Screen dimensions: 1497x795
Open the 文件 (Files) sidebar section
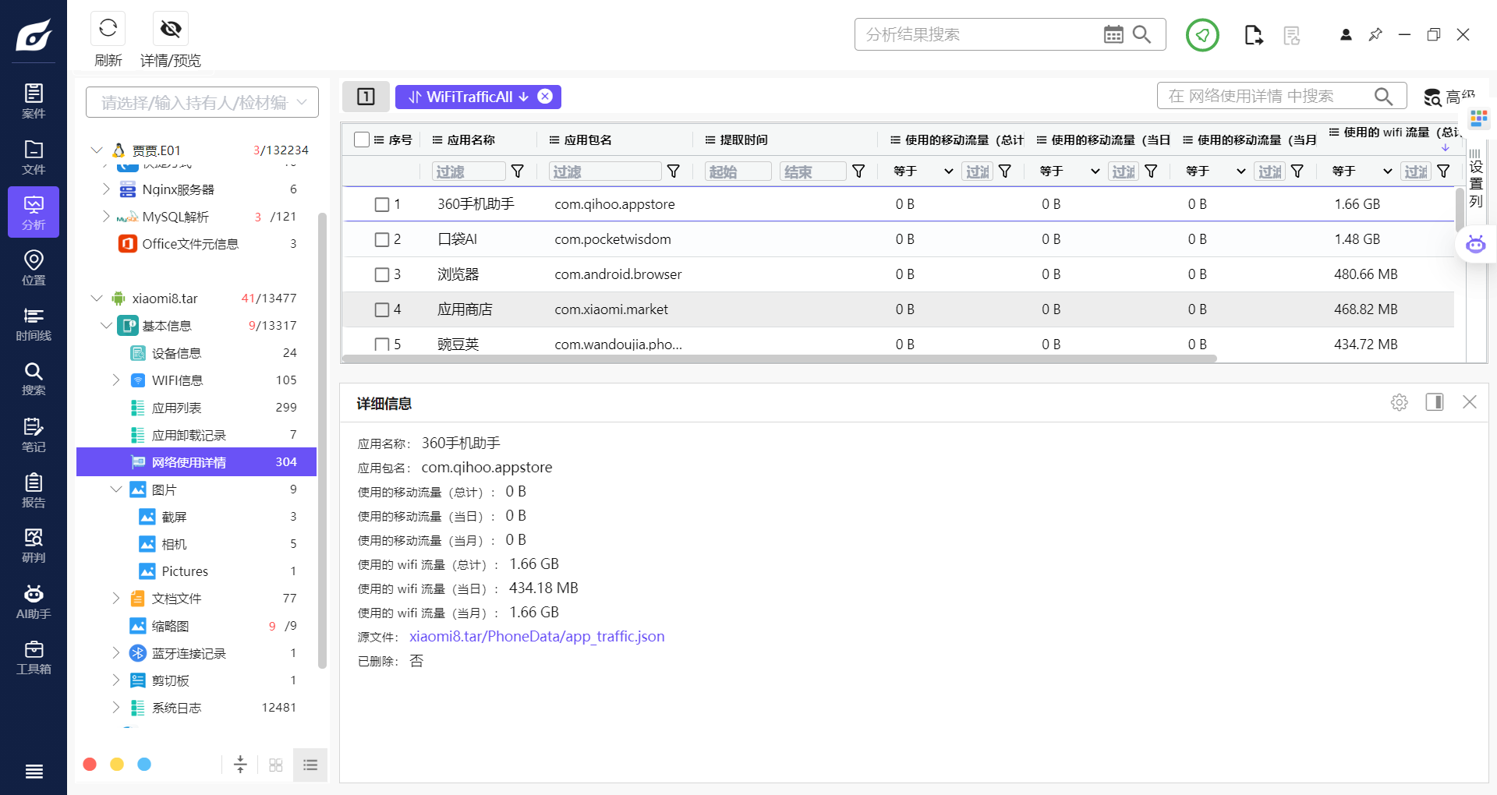34,157
